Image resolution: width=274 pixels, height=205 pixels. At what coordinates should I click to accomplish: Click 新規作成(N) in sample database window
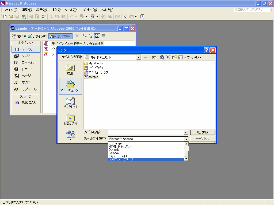(x=60, y=36)
